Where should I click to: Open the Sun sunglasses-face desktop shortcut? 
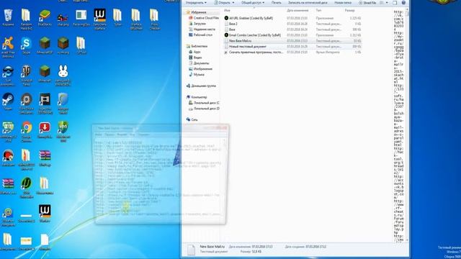point(8,75)
